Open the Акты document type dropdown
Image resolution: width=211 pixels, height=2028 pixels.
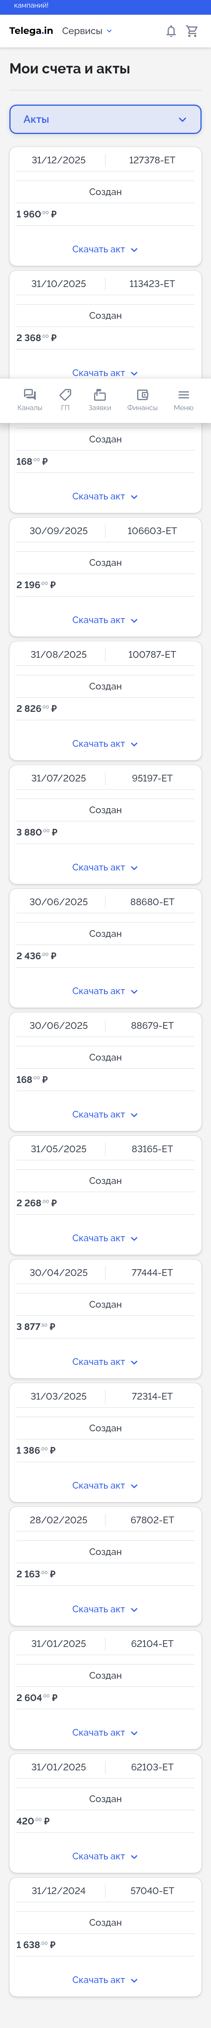pos(105,120)
